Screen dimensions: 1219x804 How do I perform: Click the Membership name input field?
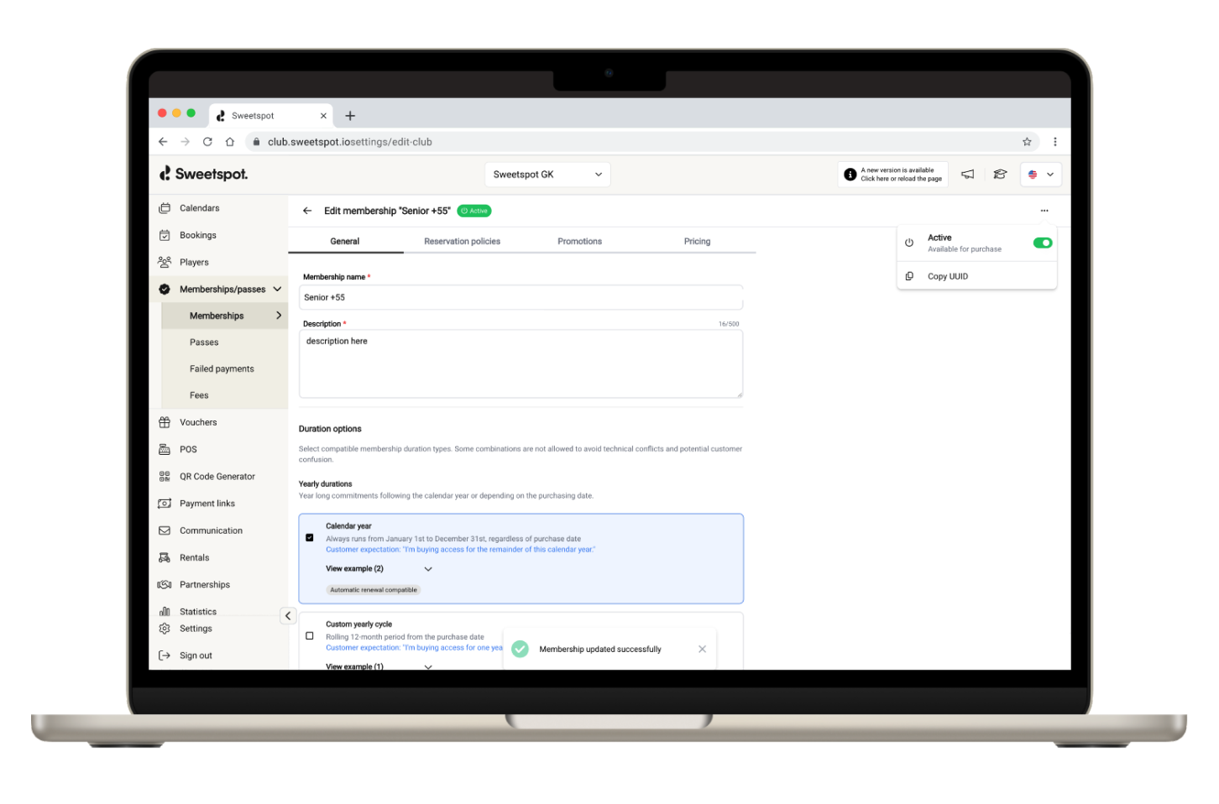pyautogui.click(x=521, y=297)
